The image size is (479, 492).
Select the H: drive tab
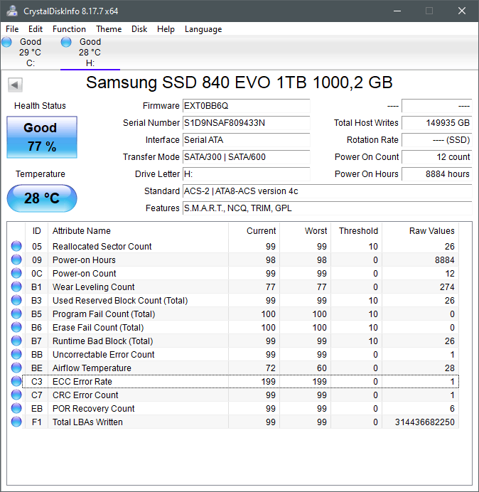[90, 53]
